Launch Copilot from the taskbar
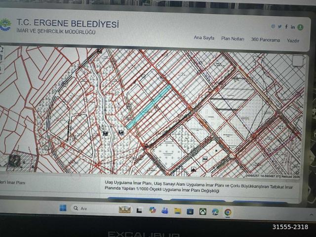Viewport: 316px width, 237px height. point(153,210)
